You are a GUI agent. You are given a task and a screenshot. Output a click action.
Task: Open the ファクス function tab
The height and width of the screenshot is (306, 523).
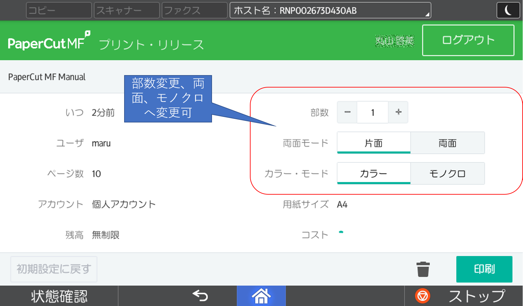(x=195, y=10)
